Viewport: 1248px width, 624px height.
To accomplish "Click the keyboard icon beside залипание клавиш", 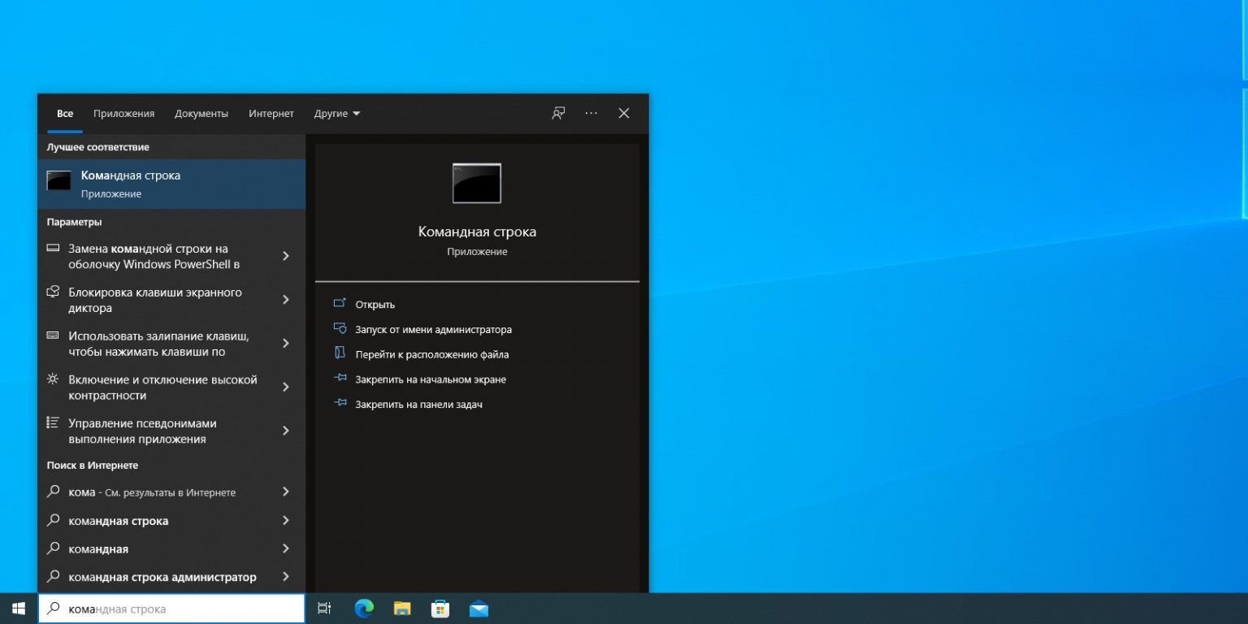I will [53, 335].
